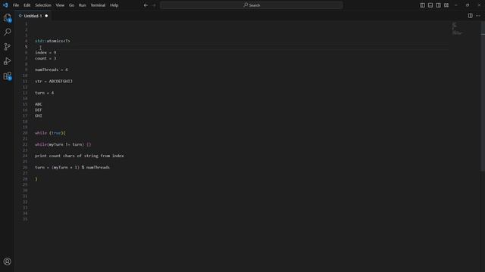Open the Terminal menu
The width and height of the screenshot is (485, 272).
point(98,5)
